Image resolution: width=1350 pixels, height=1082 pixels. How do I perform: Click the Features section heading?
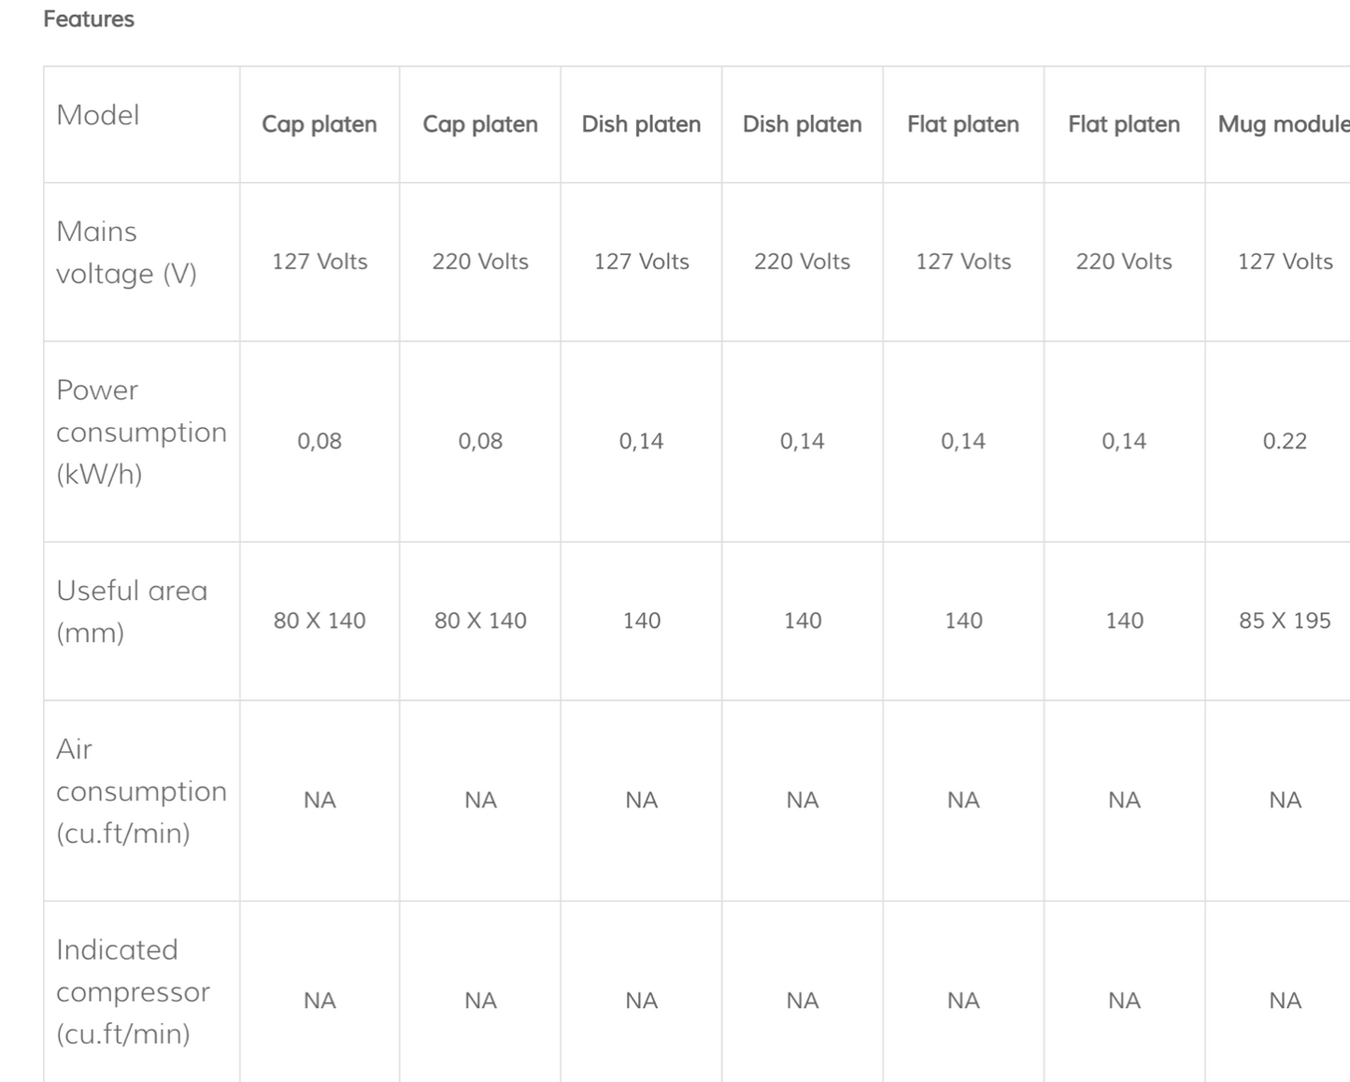[89, 19]
